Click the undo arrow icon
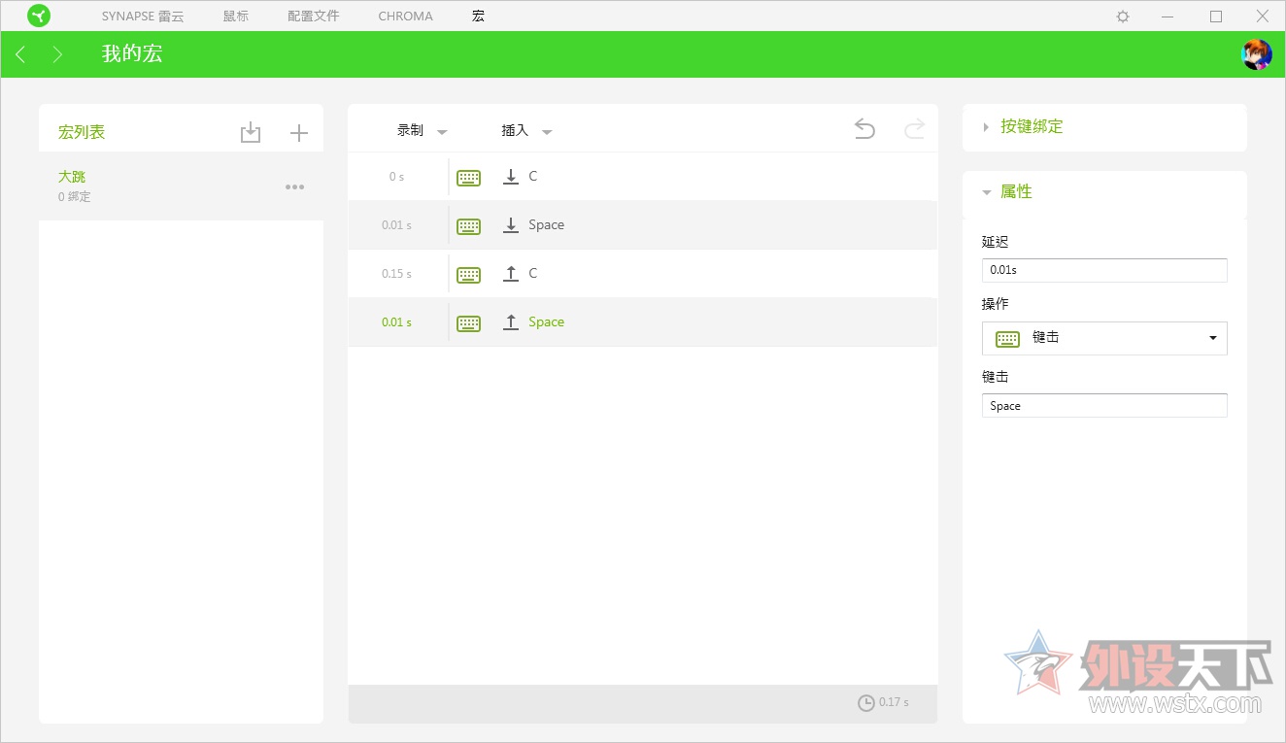1286x743 pixels. coord(864,129)
